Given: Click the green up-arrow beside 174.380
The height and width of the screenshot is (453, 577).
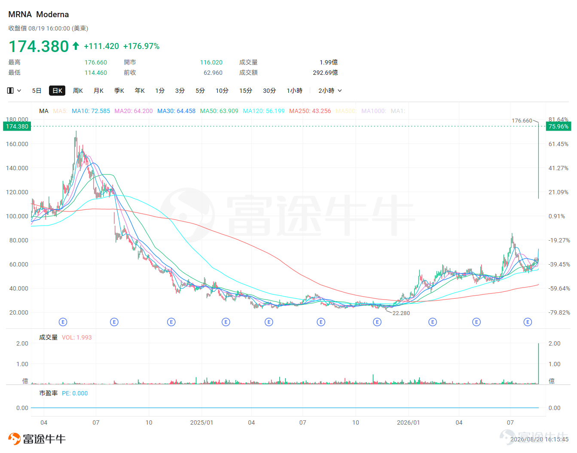Looking at the screenshot, I should pyautogui.click(x=76, y=46).
